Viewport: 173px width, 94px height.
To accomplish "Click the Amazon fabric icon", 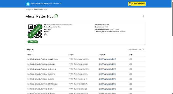I will click(x=45, y=34).
